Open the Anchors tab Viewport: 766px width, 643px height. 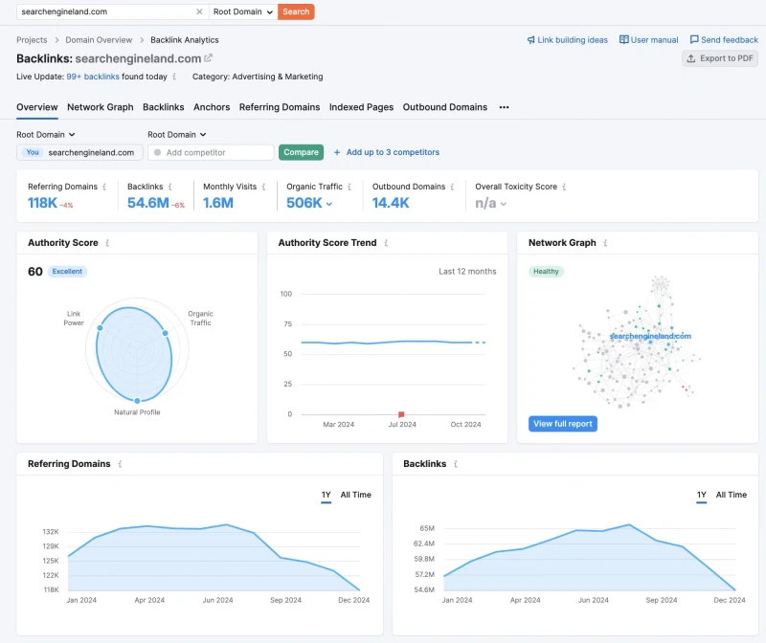point(212,107)
